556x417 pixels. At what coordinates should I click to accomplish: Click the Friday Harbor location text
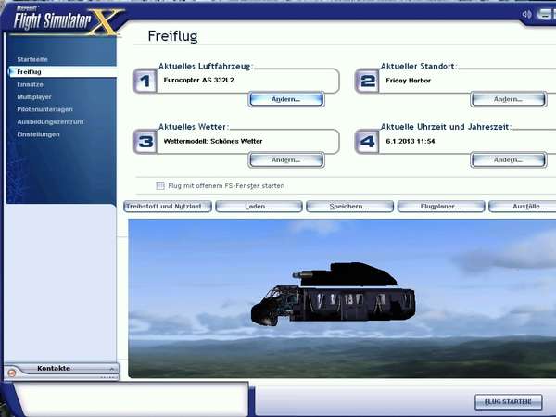coord(408,81)
